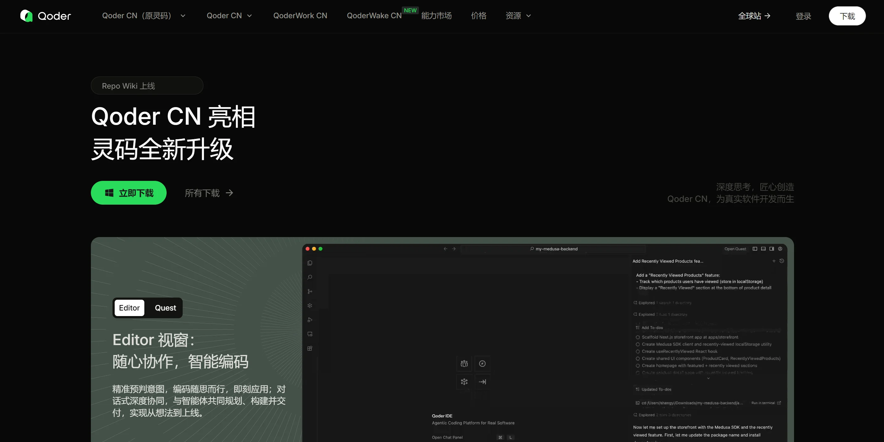The height and width of the screenshot is (442, 884).
Task: Open the Run and Debug sidebar icon
Action: [x=310, y=320]
